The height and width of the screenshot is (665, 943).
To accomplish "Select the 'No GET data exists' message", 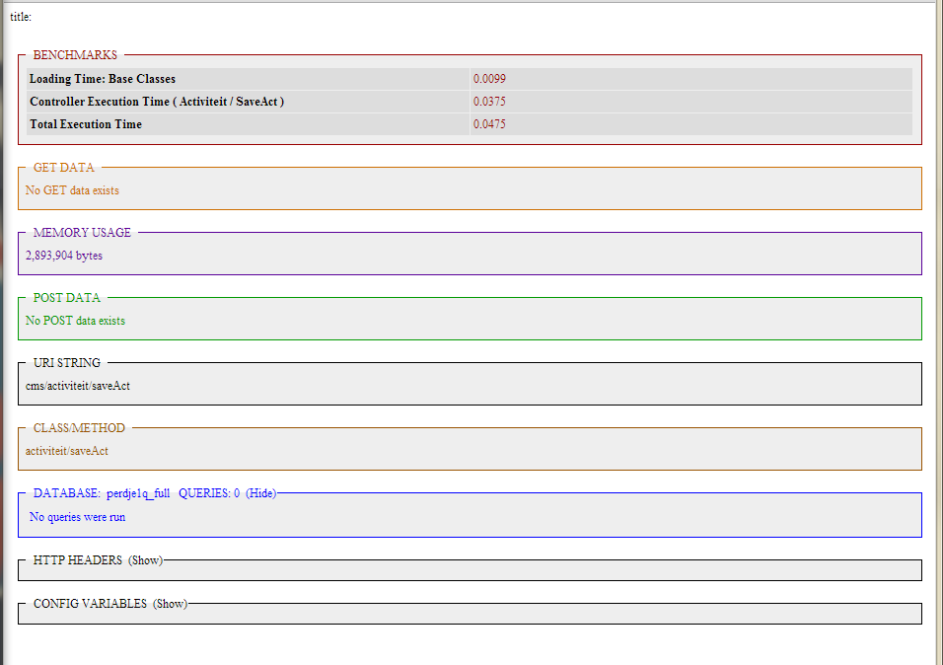I will click(72, 190).
